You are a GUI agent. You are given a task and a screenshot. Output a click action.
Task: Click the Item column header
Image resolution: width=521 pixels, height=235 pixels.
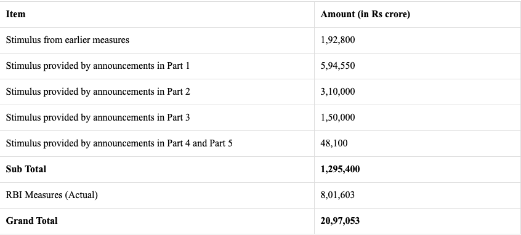15,14
